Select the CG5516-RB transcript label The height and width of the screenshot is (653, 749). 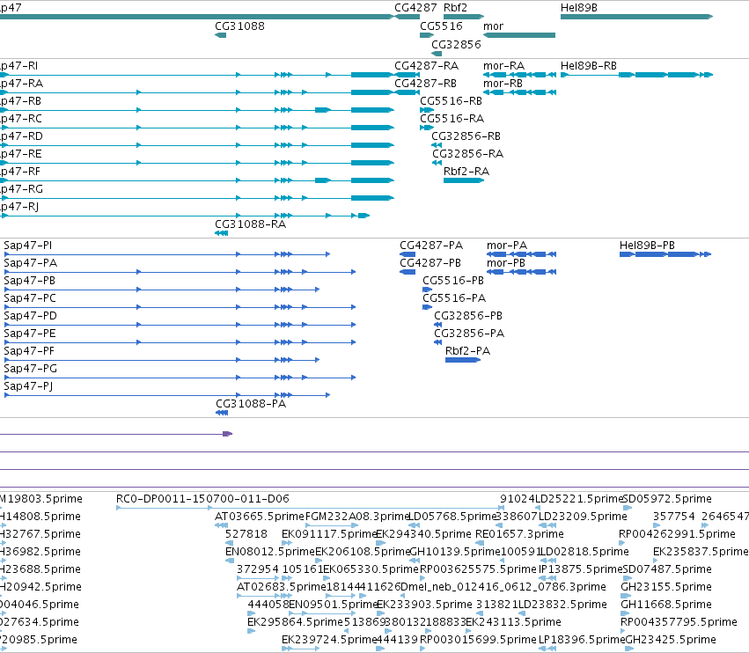coord(451,101)
